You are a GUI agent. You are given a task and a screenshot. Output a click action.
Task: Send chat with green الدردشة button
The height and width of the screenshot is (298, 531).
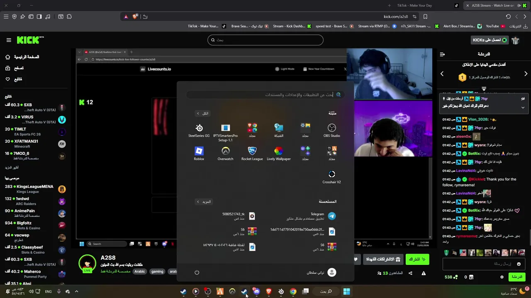(517, 277)
